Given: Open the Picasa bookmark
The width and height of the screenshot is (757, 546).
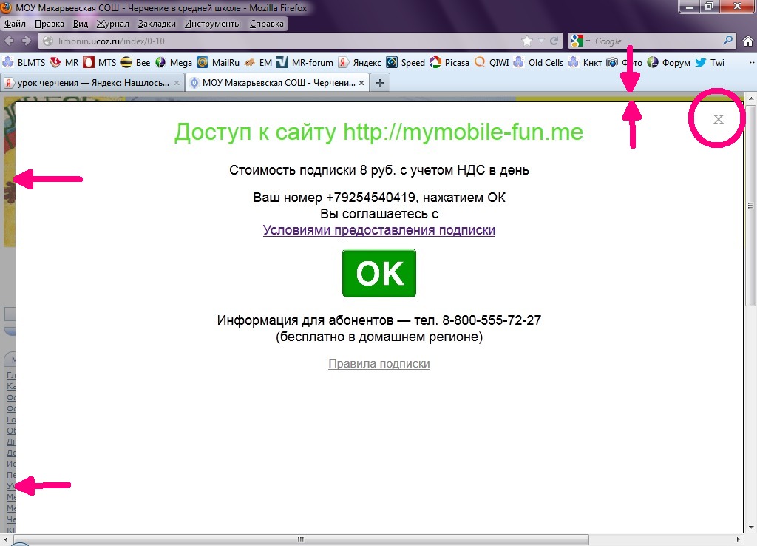Looking at the screenshot, I should point(449,63).
